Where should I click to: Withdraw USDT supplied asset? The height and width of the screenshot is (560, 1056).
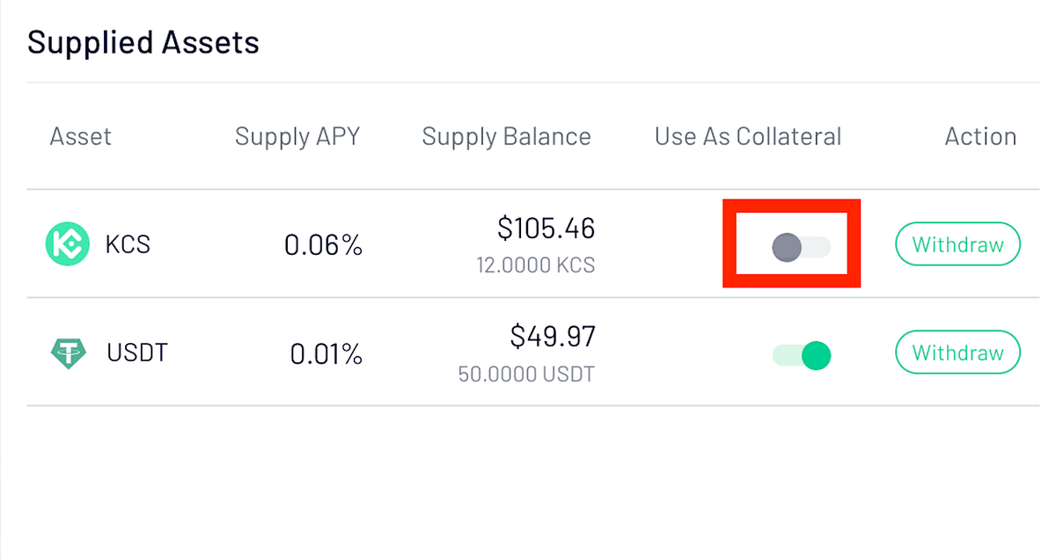(957, 353)
